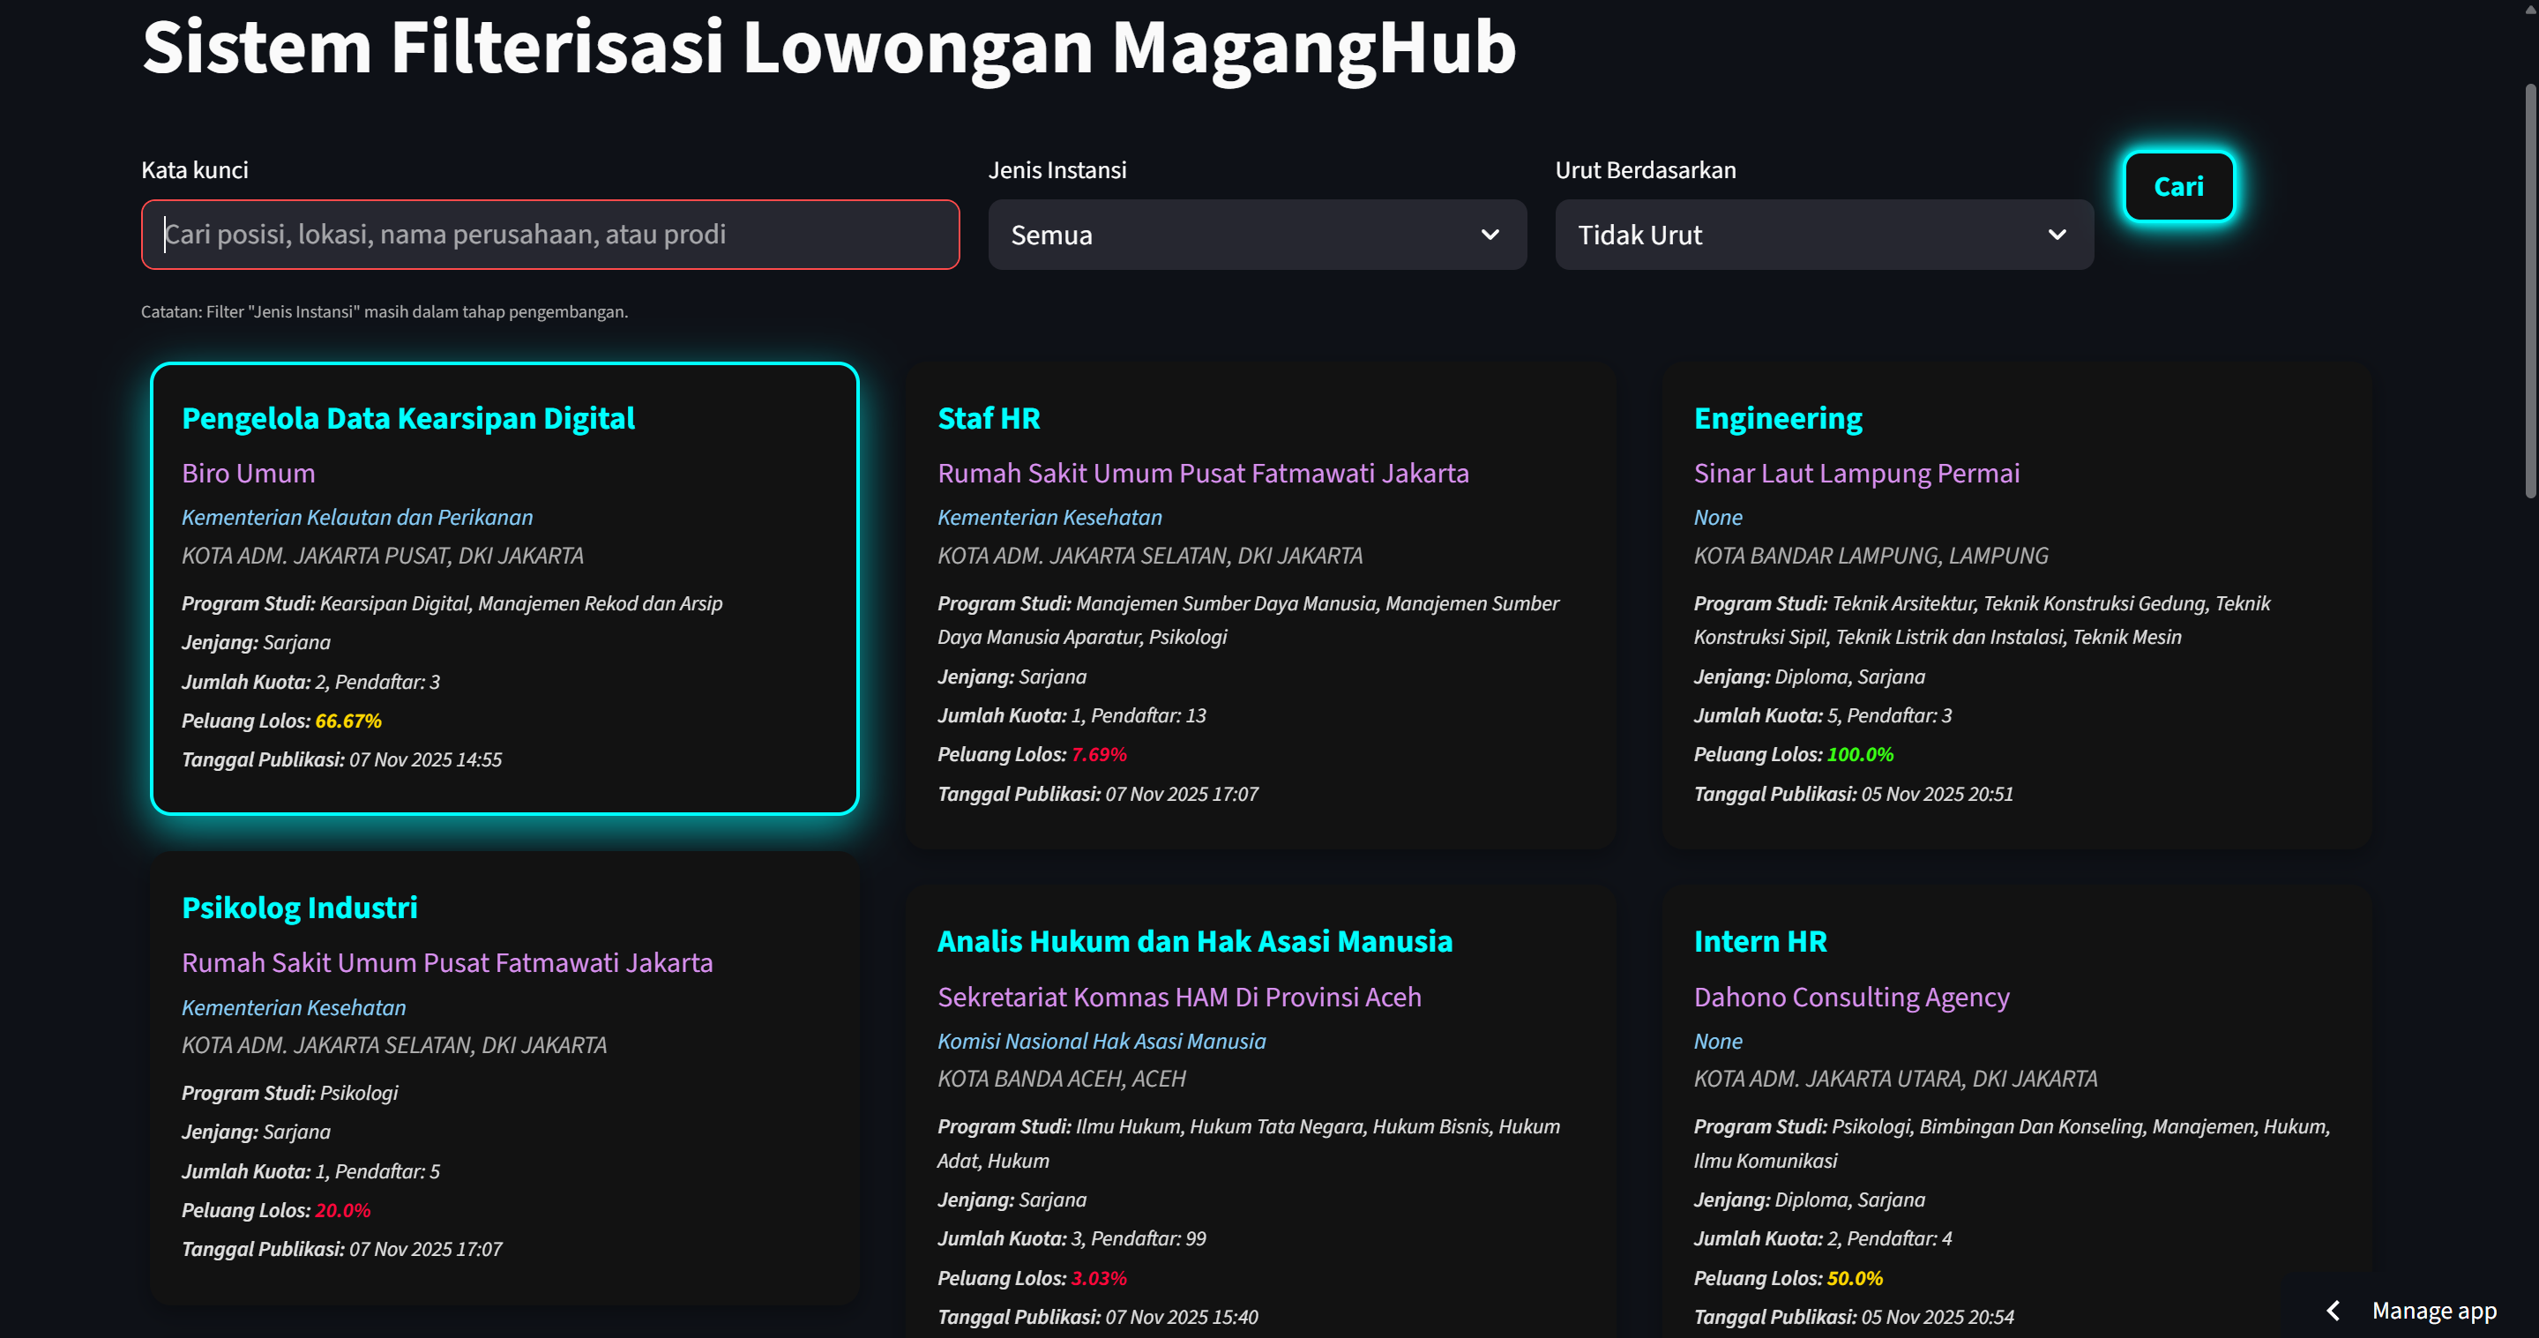Image resolution: width=2539 pixels, height=1338 pixels.
Task: Open the Jenis Instansi dropdown
Action: pyautogui.click(x=1242, y=235)
